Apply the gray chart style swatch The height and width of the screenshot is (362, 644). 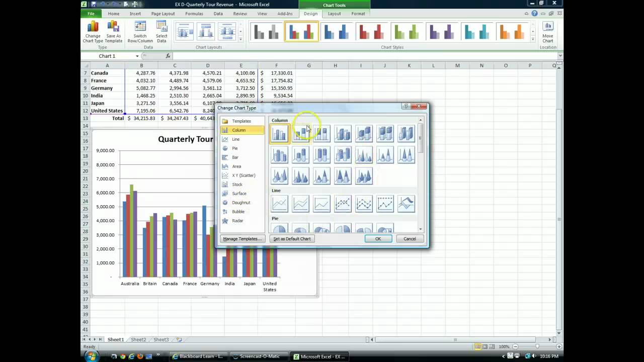pyautogui.click(x=266, y=32)
